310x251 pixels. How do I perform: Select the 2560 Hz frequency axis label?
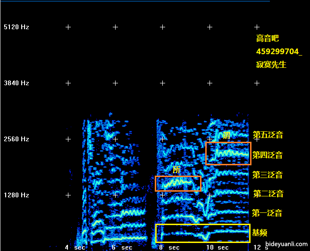pyautogui.click(x=17, y=139)
